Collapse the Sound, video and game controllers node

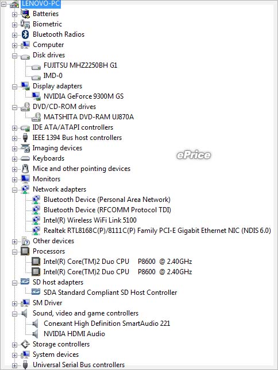14,314
